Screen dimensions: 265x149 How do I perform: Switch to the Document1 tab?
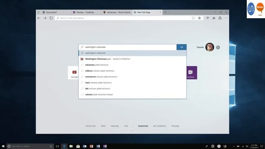[56, 12]
